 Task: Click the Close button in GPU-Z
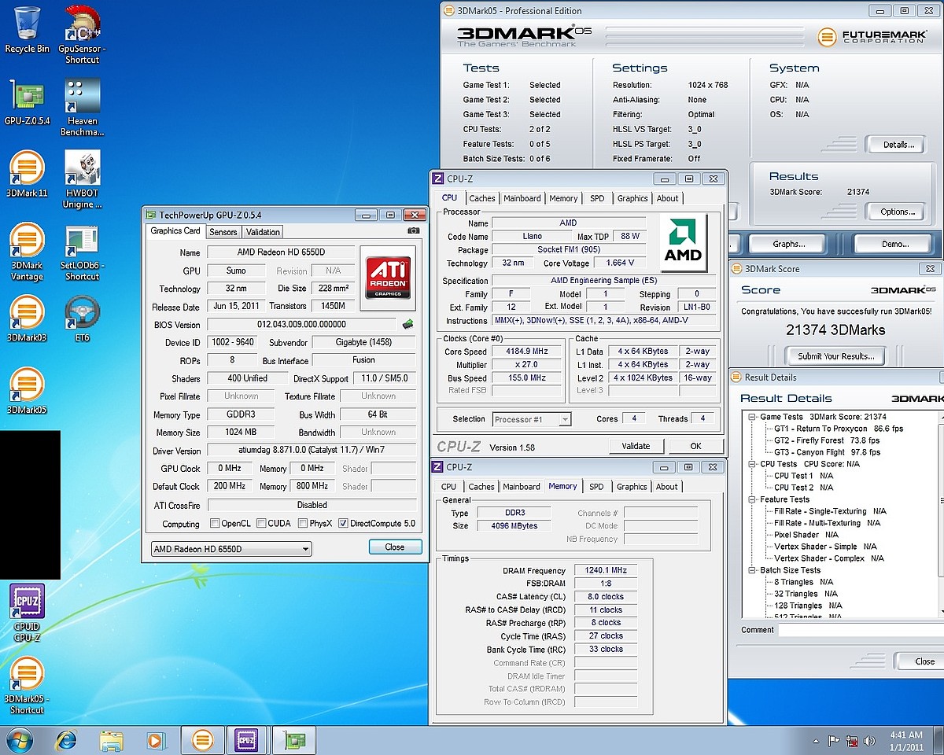coord(395,547)
